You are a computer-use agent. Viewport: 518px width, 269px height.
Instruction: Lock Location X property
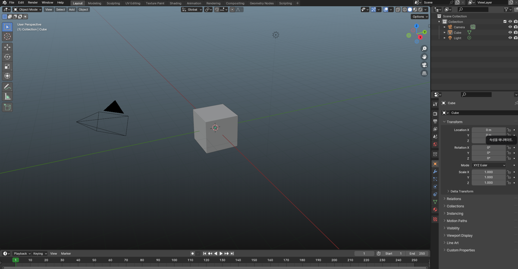point(509,130)
